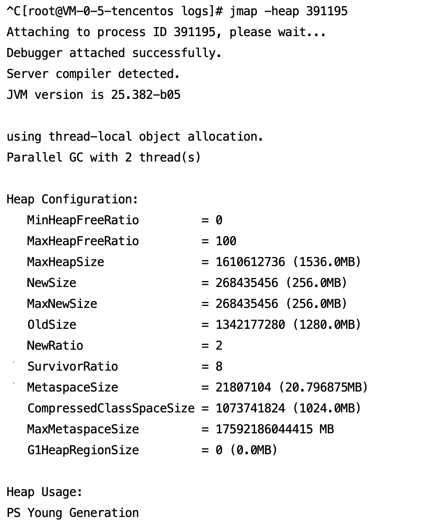
Task: Click 'Parallel GC with 2 thread(s)' line
Action: (104, 158)
